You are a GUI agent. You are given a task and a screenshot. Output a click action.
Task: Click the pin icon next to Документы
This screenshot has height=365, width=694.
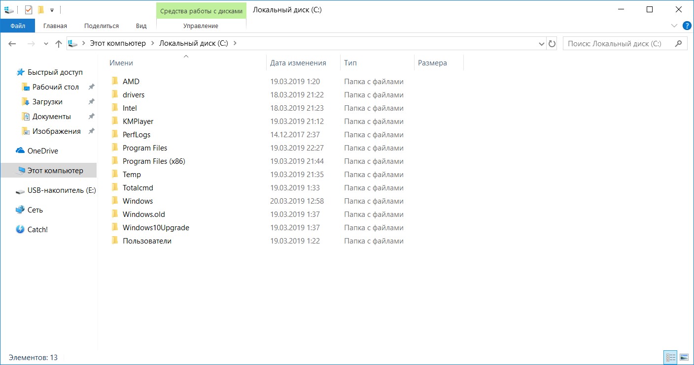(x=91, y=117)
